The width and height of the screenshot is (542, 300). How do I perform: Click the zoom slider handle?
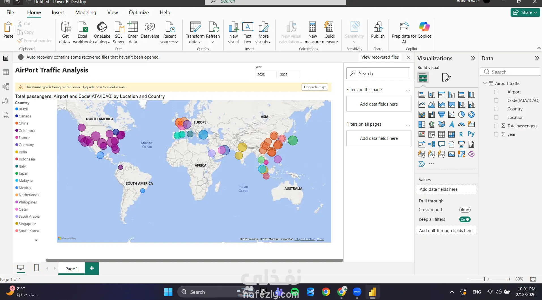point(485,279)
